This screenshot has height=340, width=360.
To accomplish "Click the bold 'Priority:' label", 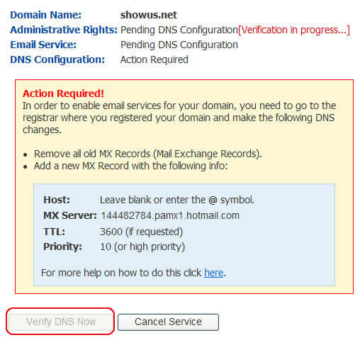I will [63, 246].
